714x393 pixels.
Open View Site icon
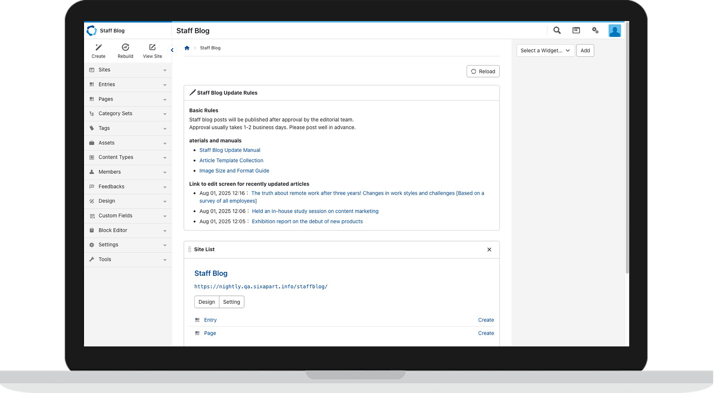point(152,47)
